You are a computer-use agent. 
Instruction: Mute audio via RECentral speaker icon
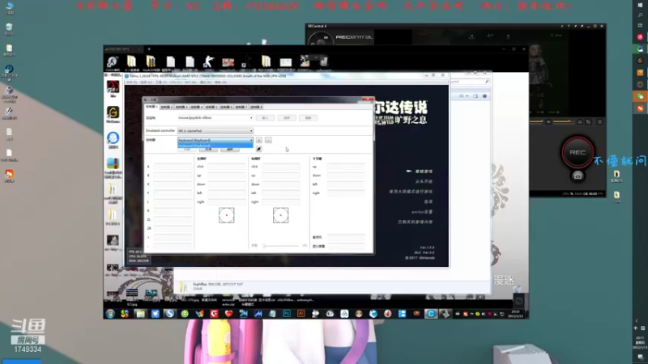click(x=549, y=122)
